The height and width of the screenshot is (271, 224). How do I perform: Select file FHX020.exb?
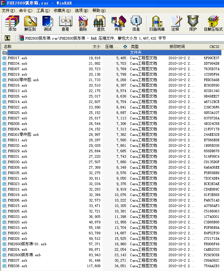coord(17,222)
